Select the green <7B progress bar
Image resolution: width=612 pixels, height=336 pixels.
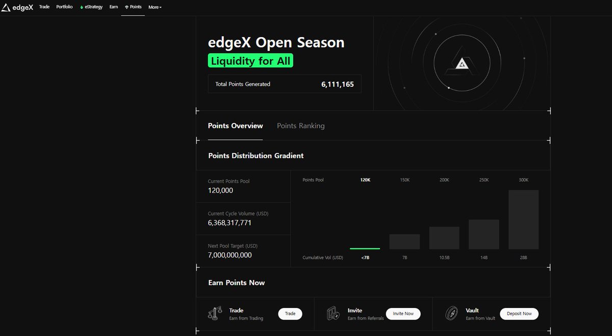click(x=365, y=248)
